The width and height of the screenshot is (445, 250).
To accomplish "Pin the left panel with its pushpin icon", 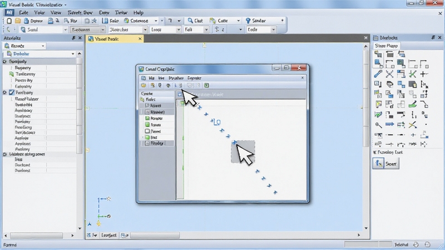I will 73,38.
